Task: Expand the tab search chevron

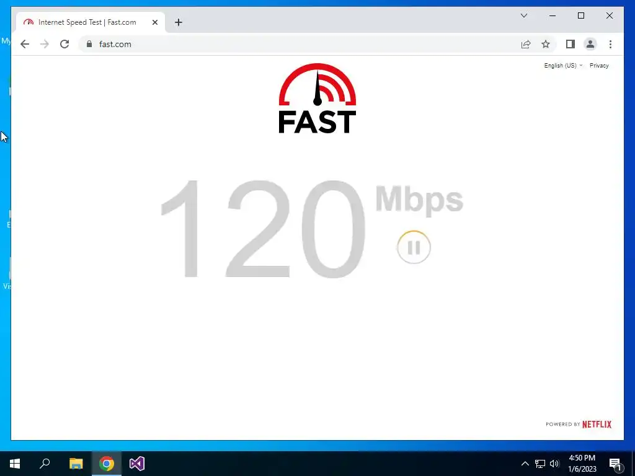Action: (523, 15)
